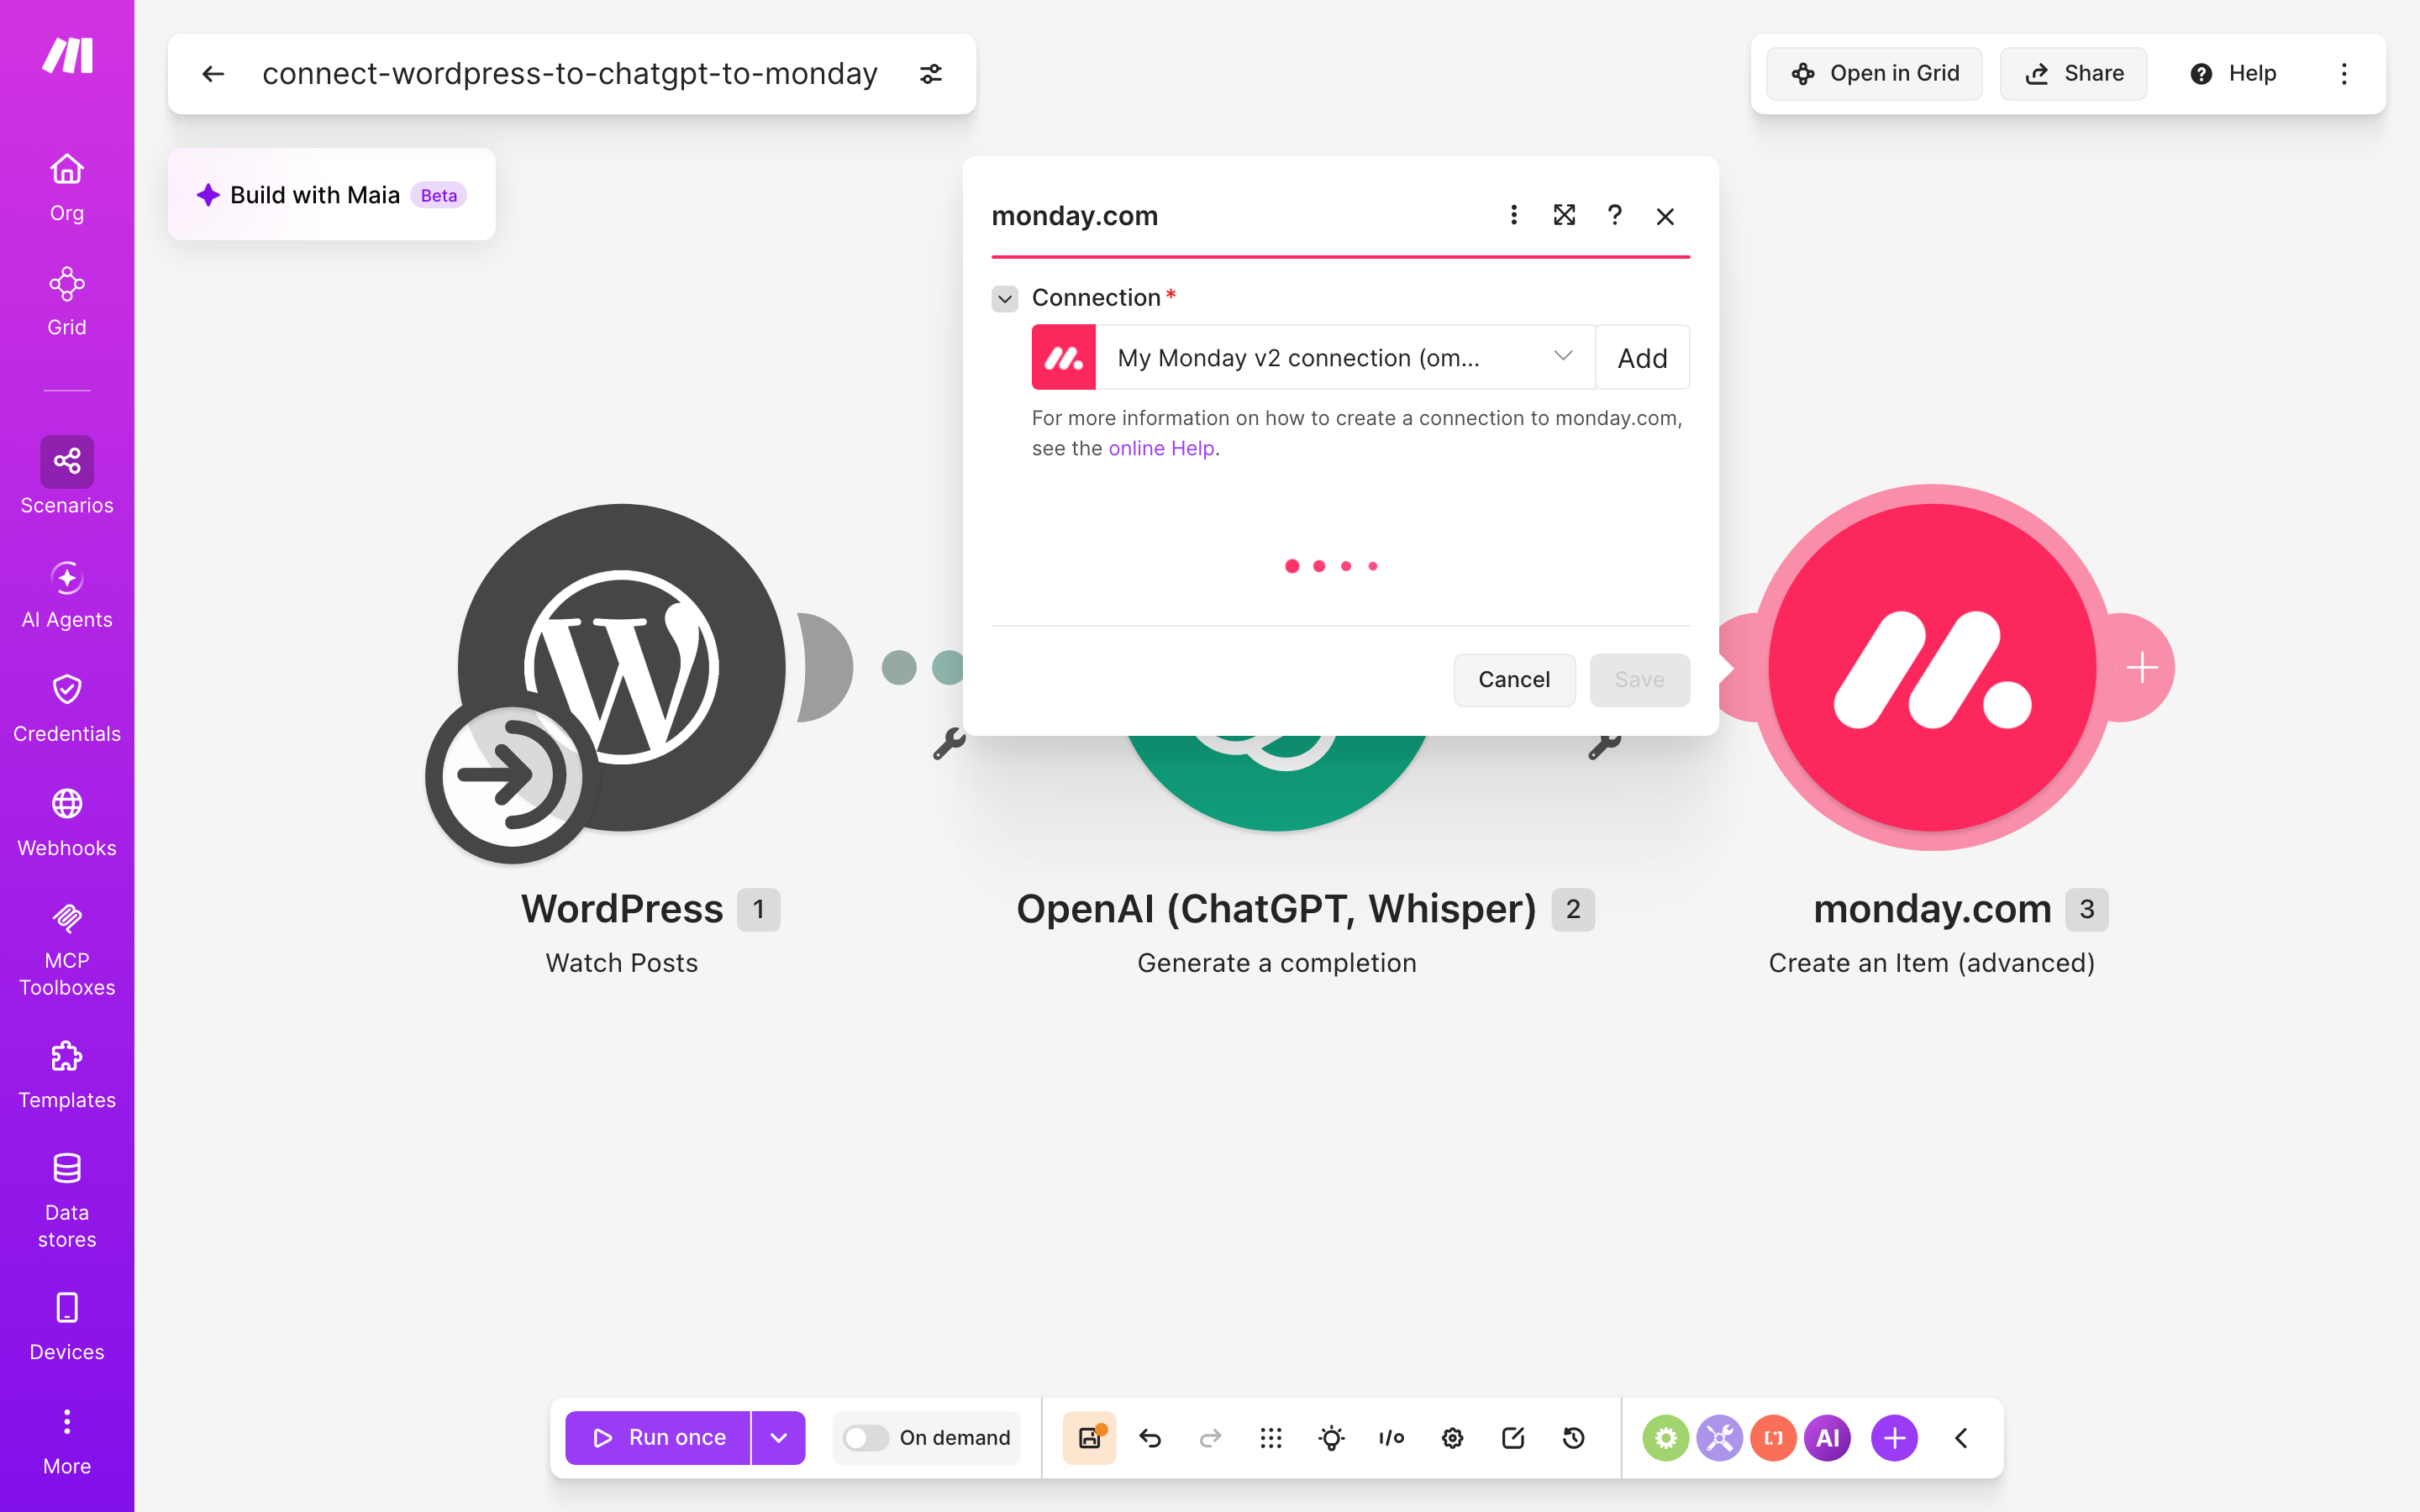
Task: Save the scenario
Action: point(1089,1438)
